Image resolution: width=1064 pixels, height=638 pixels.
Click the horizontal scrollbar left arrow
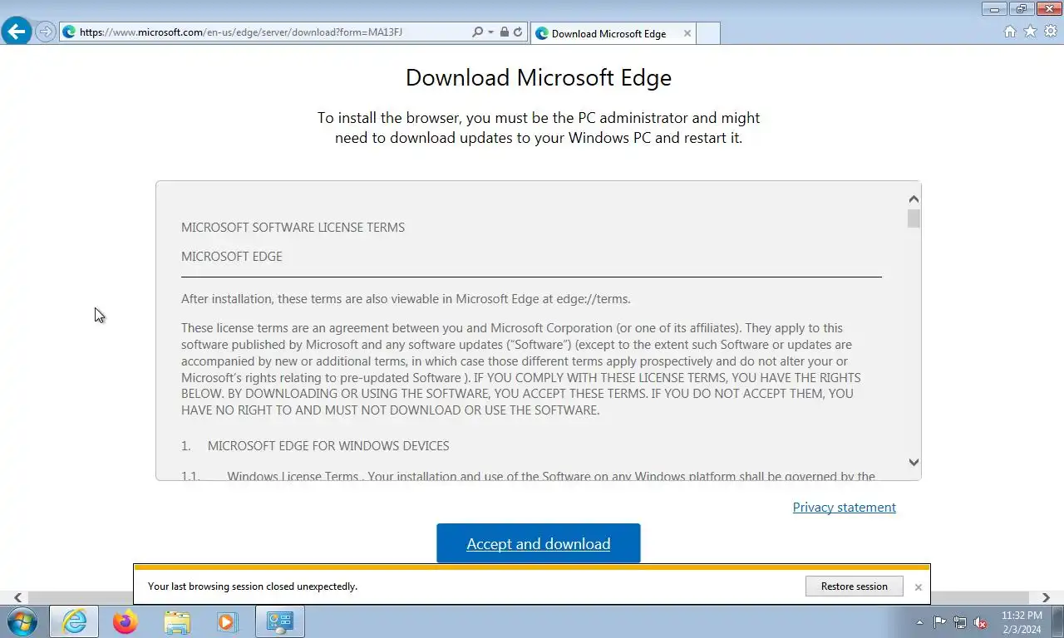(17, 597)
